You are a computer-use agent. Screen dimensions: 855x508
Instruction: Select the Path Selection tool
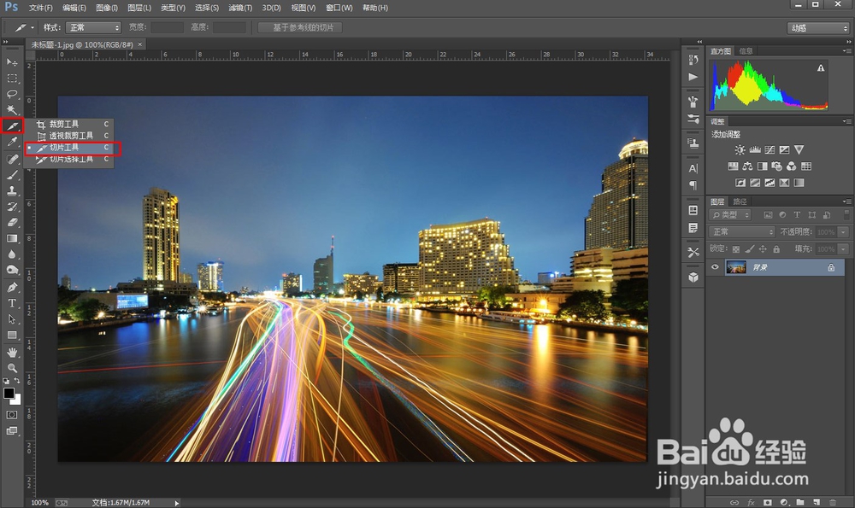tap(12, 319)
